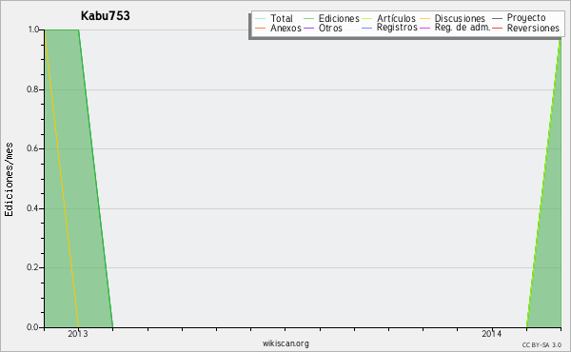The image size is (571, 352).
Task: Click the 0.2 y-axis tick label
Action: [x=32, y=267]
